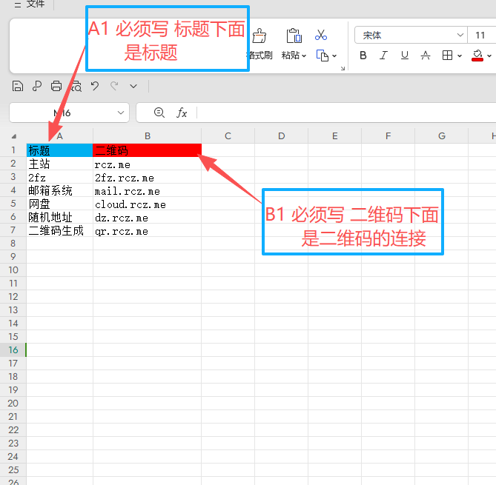
Task: Open the clipboard group dialog launcher
Action: [x=343, y=68]
